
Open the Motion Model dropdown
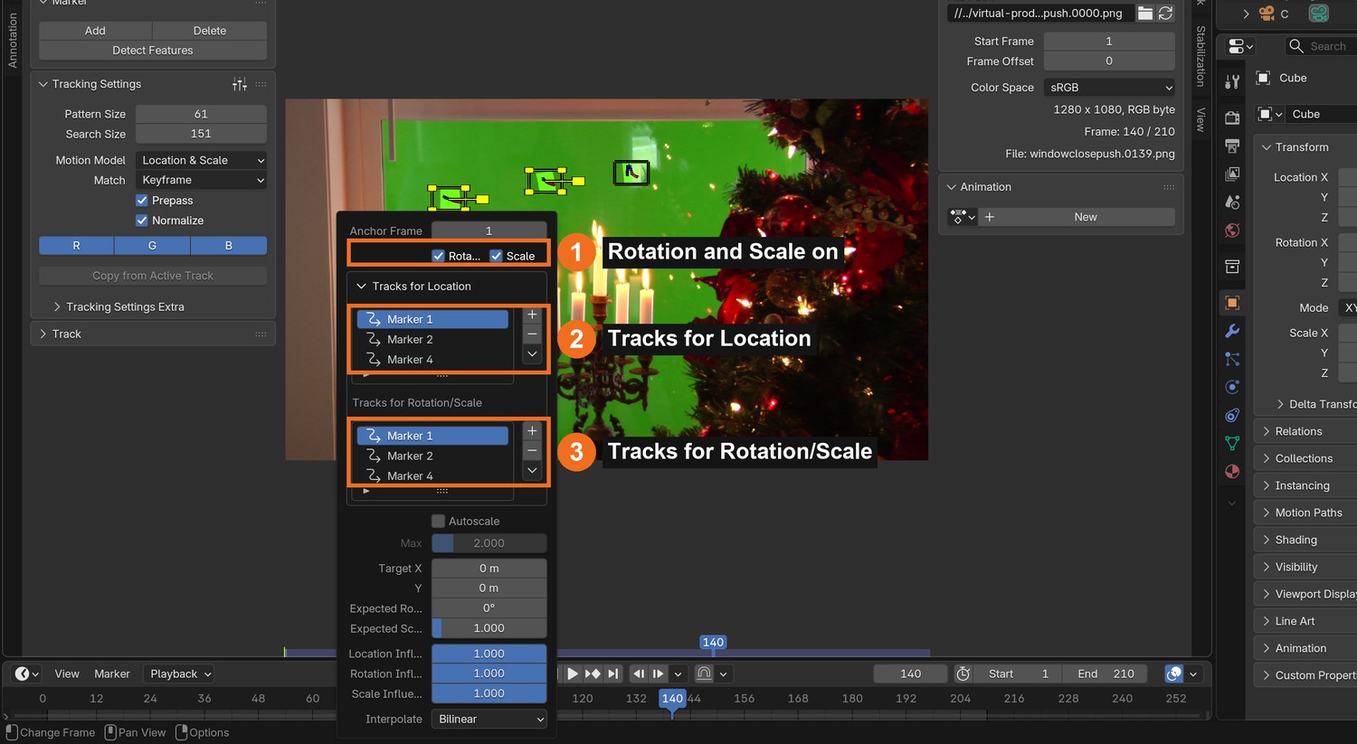202,160
